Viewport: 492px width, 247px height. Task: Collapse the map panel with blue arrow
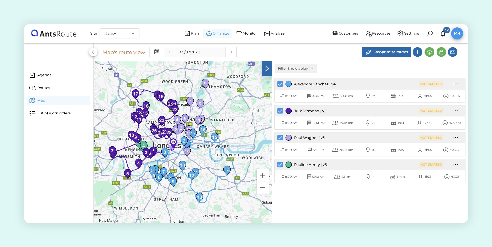(267, 69)
